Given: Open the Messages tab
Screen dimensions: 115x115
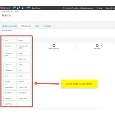Looking at the screenshot, I should point(47,26).
